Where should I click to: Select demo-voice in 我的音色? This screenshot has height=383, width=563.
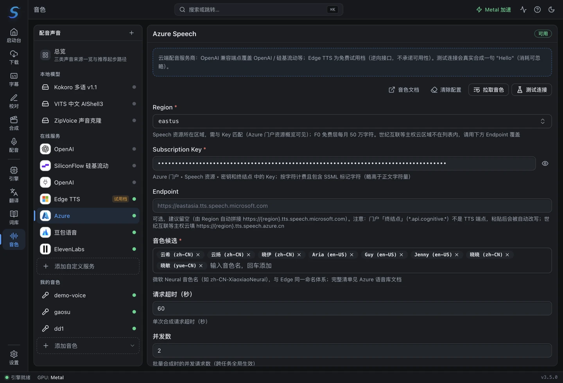(88, 295)
